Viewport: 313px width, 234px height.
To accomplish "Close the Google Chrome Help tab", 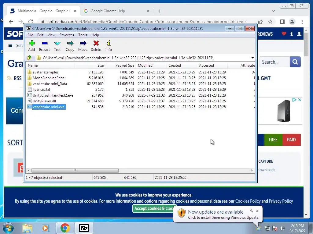I will pos(148,11).
